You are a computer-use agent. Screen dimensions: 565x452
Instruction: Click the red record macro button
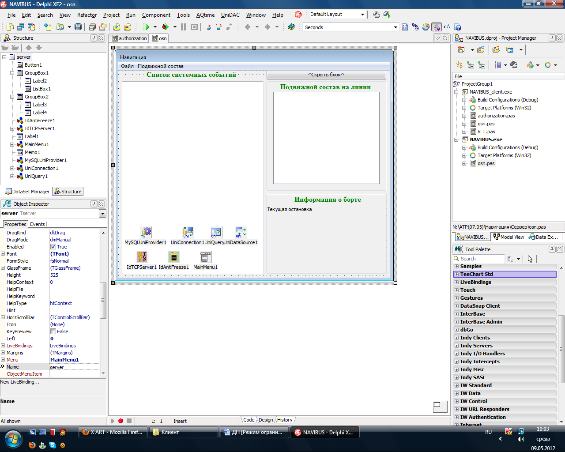121,421
